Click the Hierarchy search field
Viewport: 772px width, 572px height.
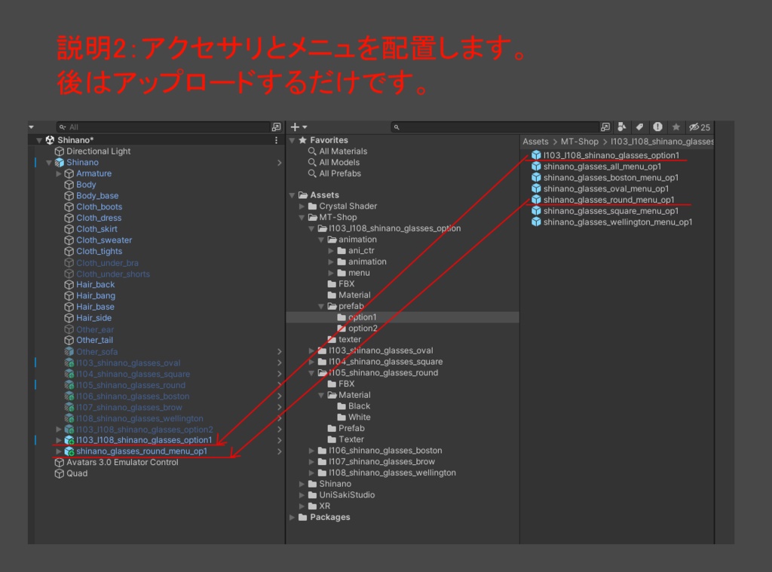[x=163, y=127]
